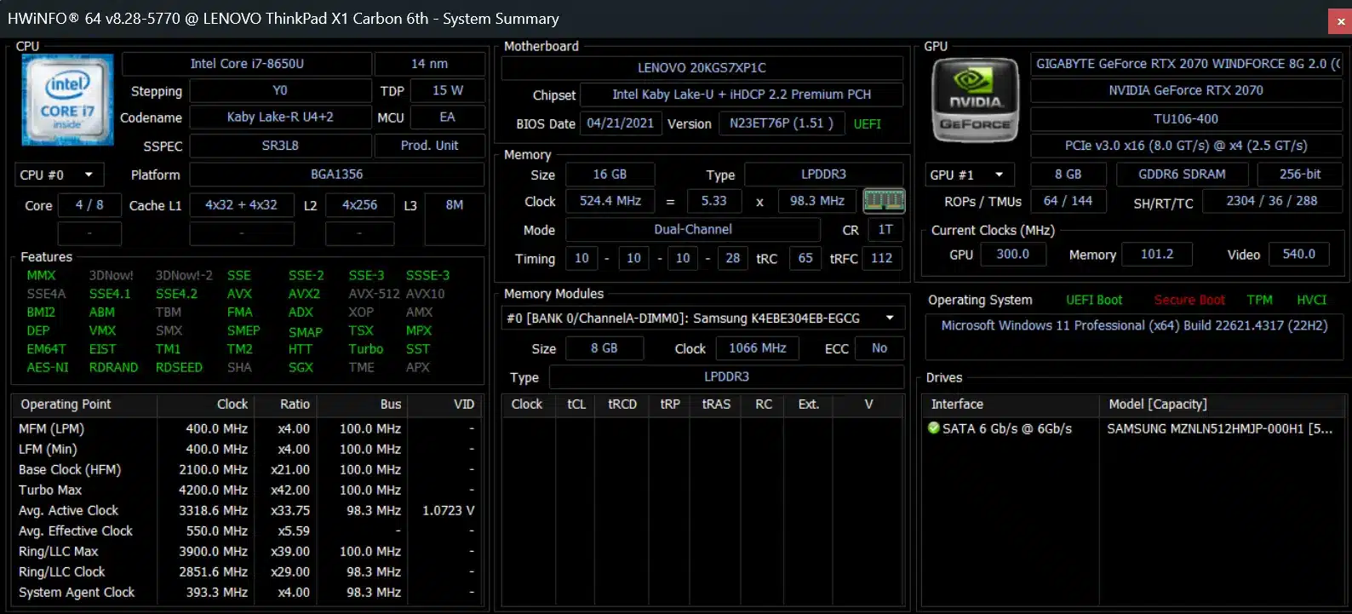Click the Operating Point column header
The image size is (1352, 614).
84,405
